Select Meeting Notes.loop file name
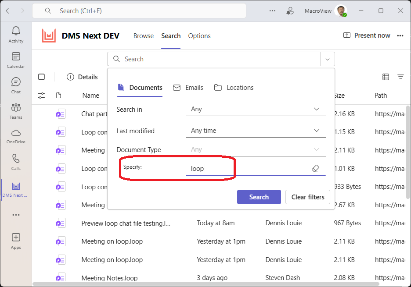 pyautogui.click(x=109, y=278)
